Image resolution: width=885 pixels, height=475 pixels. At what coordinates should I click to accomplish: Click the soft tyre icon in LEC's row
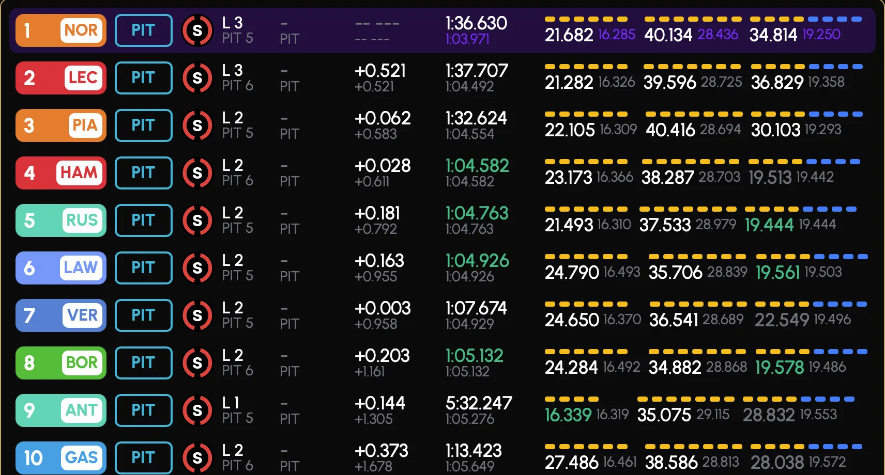pyautogui.click(x=197, y=78)
